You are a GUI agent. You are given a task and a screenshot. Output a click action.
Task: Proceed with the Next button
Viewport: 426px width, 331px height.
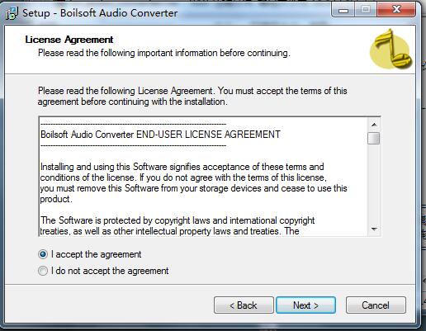[x=305, y=305]
